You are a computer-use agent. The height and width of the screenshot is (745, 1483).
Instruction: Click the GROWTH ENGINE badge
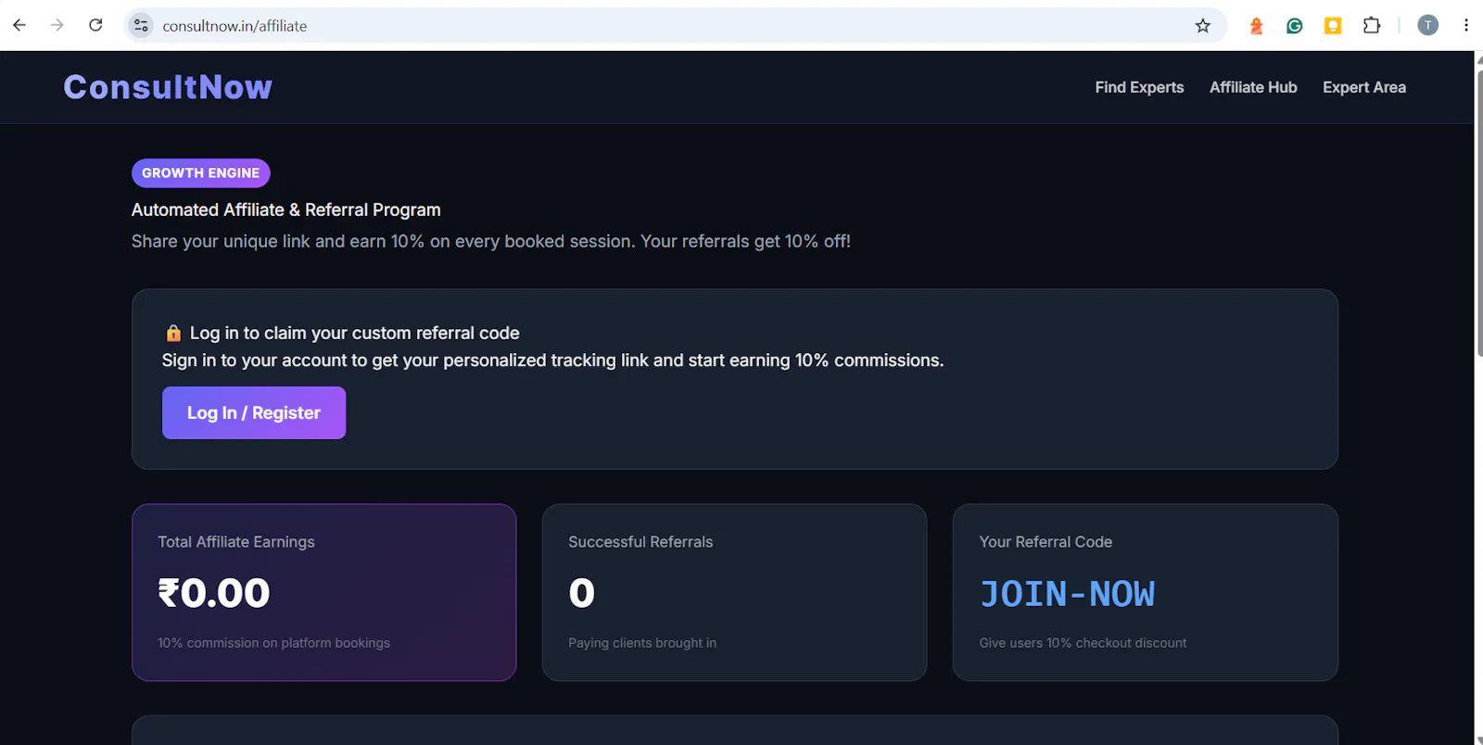tap(201, 173)
